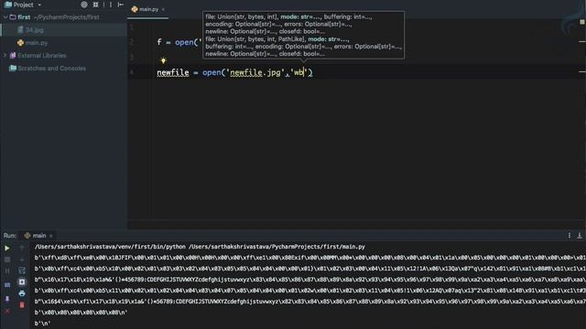Toggle soft-wrap in Run console

click(22, 271)
